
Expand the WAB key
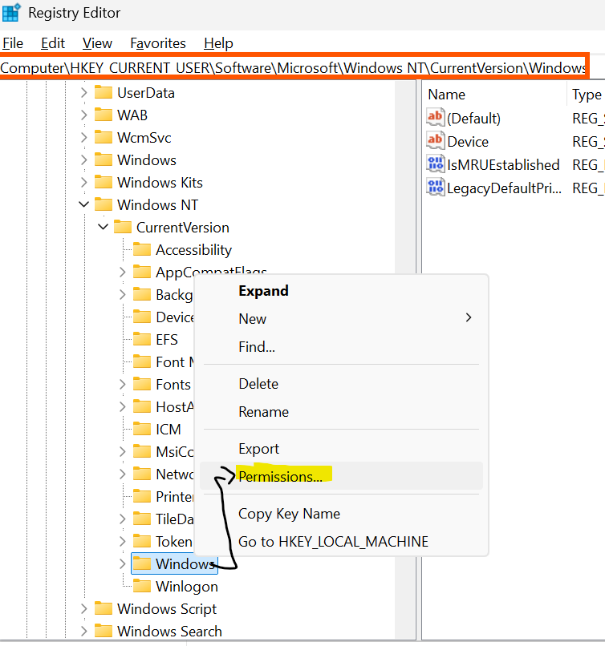coord(83,115)
